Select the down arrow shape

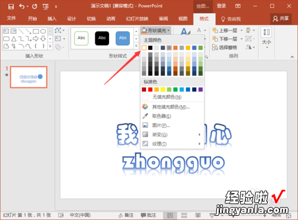[x=43, y=39]
